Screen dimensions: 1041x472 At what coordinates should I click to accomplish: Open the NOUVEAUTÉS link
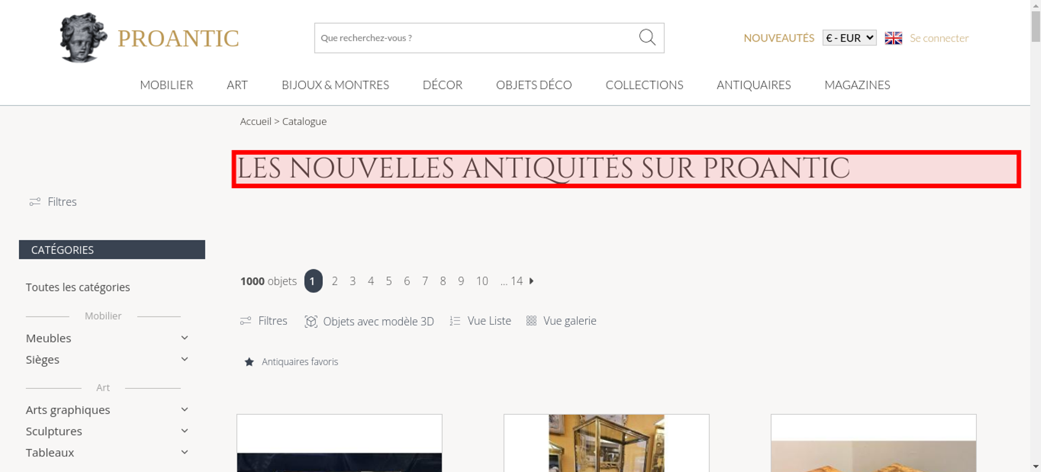click(779, 38)
